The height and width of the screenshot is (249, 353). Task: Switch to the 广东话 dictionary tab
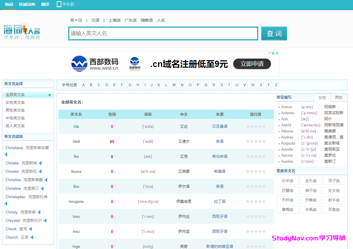pyautogui.click(x=130, y=20)
